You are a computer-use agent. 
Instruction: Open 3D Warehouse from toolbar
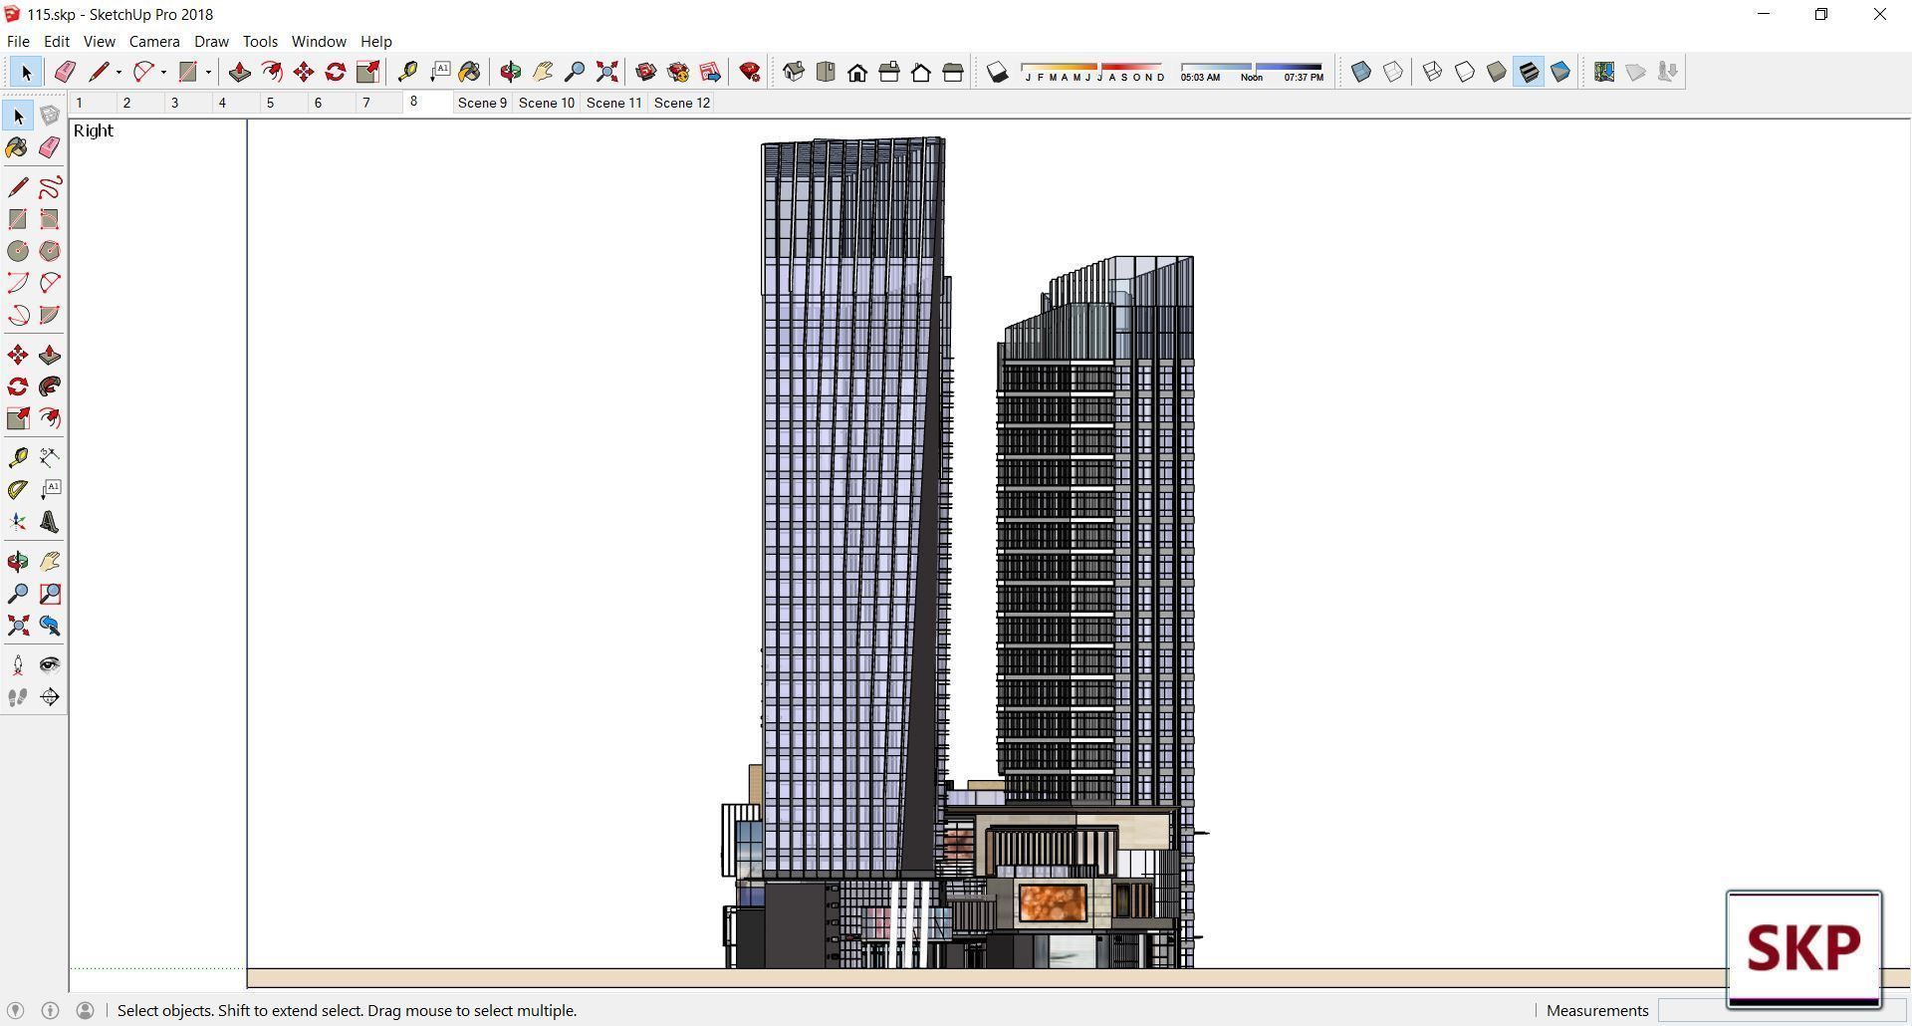point(646,72)
